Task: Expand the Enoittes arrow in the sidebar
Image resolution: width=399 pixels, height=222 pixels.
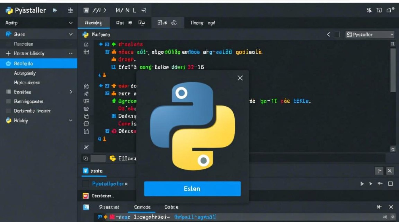Action: pyautogui.click(x=71, y=92)
